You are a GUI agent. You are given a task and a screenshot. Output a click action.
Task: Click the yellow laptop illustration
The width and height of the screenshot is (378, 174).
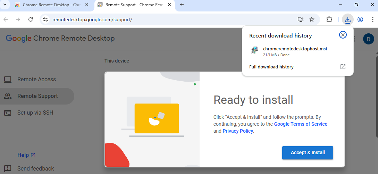tap(157, 118)
